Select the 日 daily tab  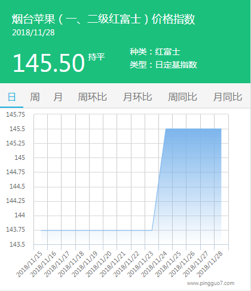pyautogui.click(x=11, y=97)
